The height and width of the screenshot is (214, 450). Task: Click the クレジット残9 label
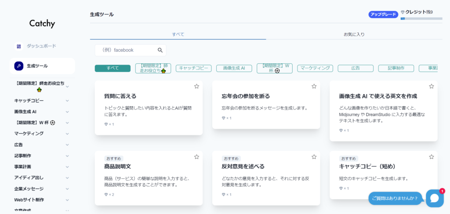pyautogui.click(x=419, y=12)
